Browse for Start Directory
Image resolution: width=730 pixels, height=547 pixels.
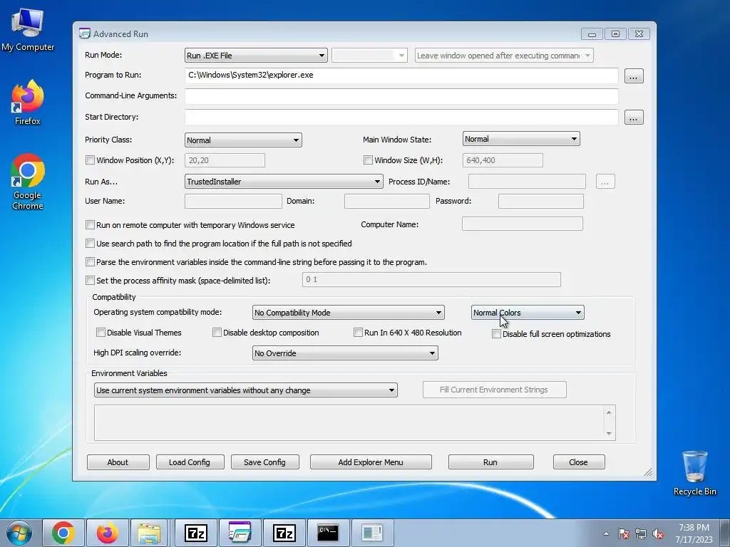pyautogui.click(x=634, y=118)
